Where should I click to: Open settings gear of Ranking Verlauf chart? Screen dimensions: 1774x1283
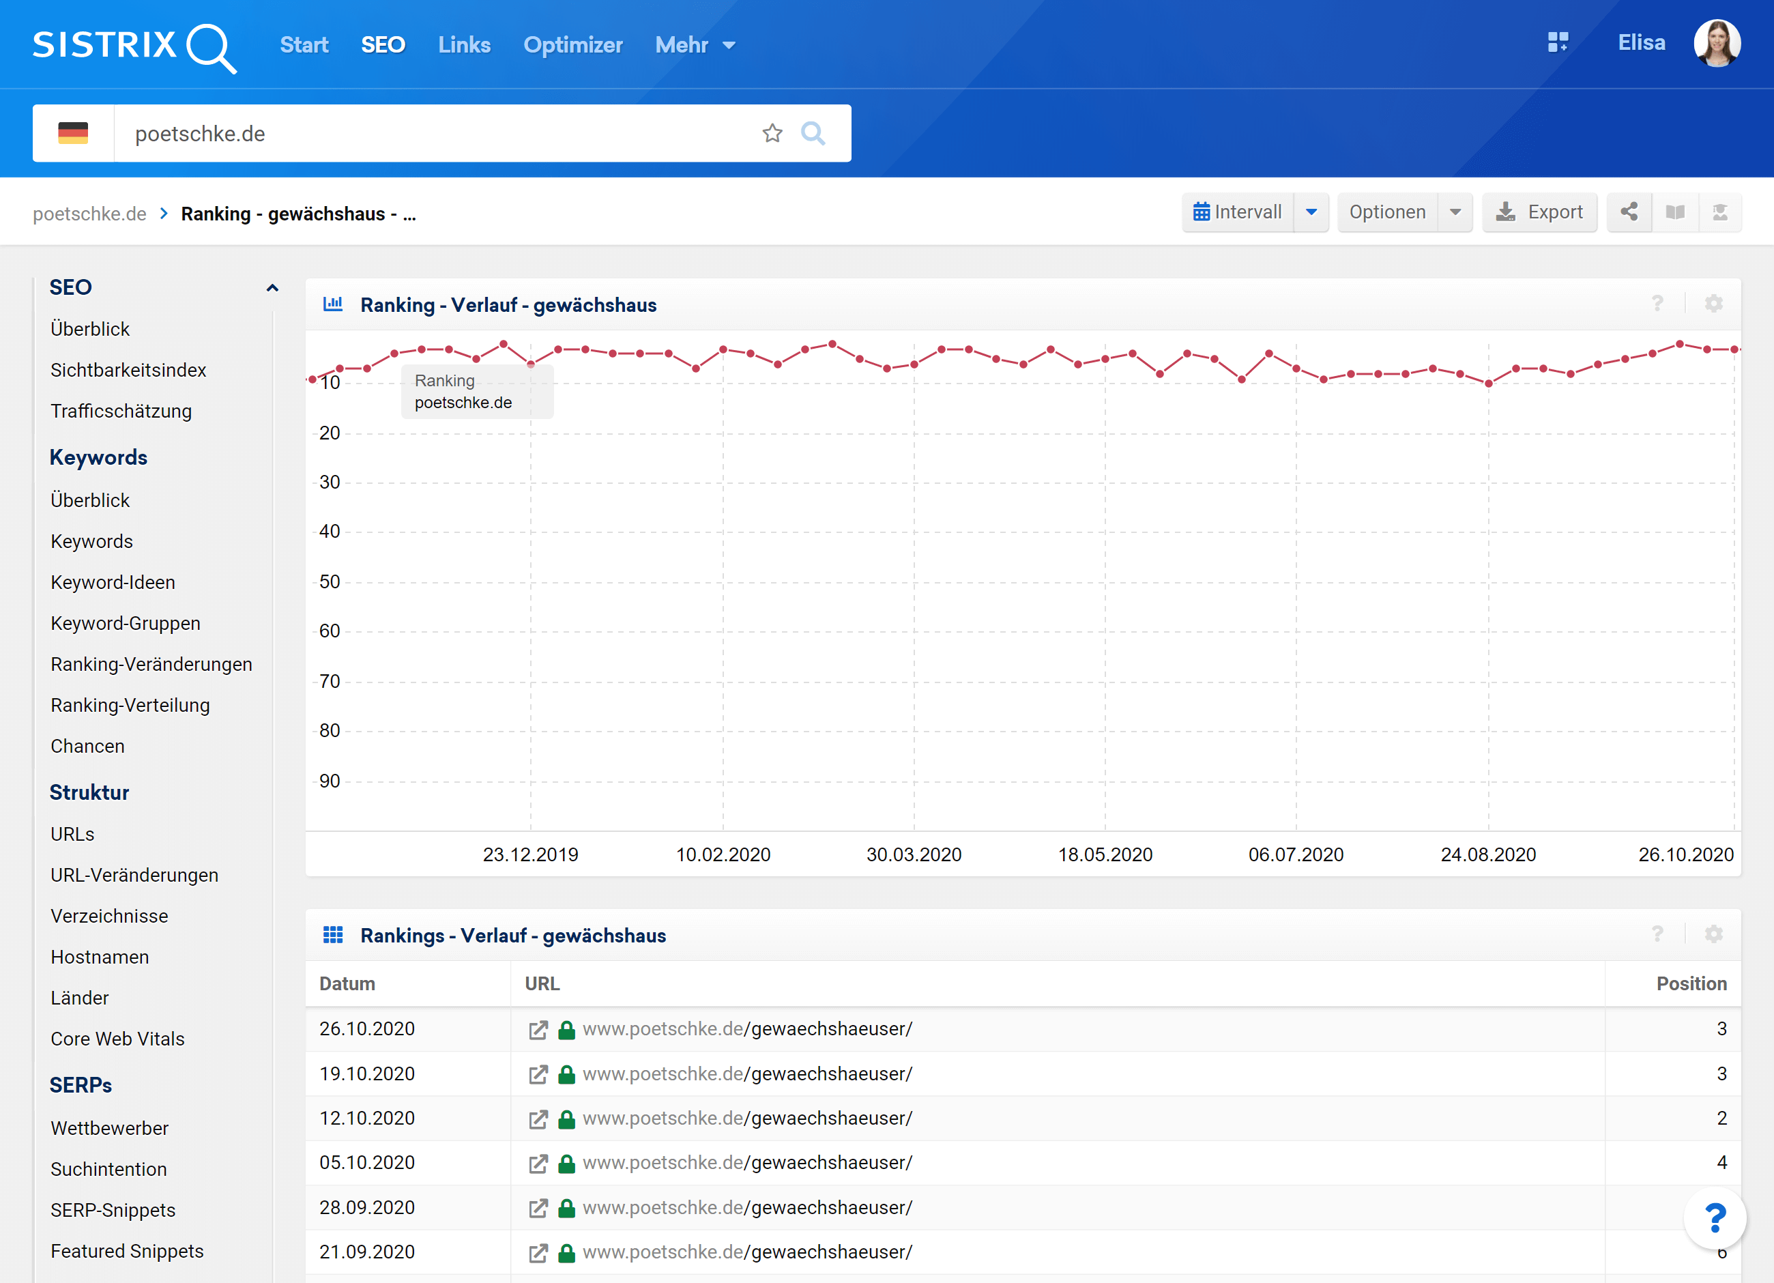click(1713, 304)
